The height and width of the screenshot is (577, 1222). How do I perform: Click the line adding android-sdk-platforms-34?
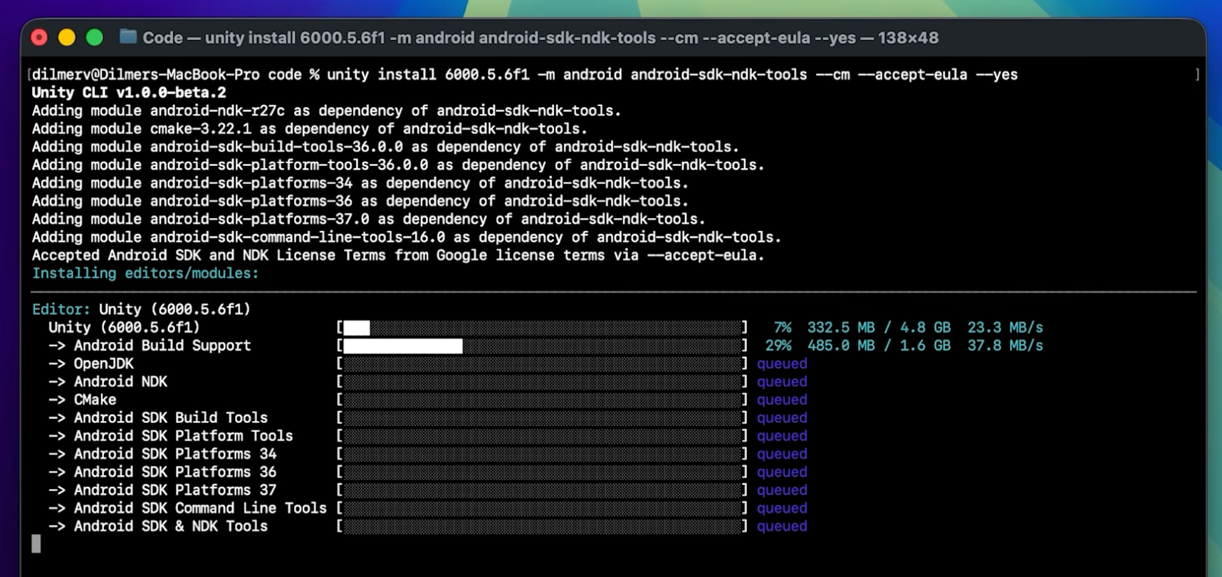coord(360,183)
